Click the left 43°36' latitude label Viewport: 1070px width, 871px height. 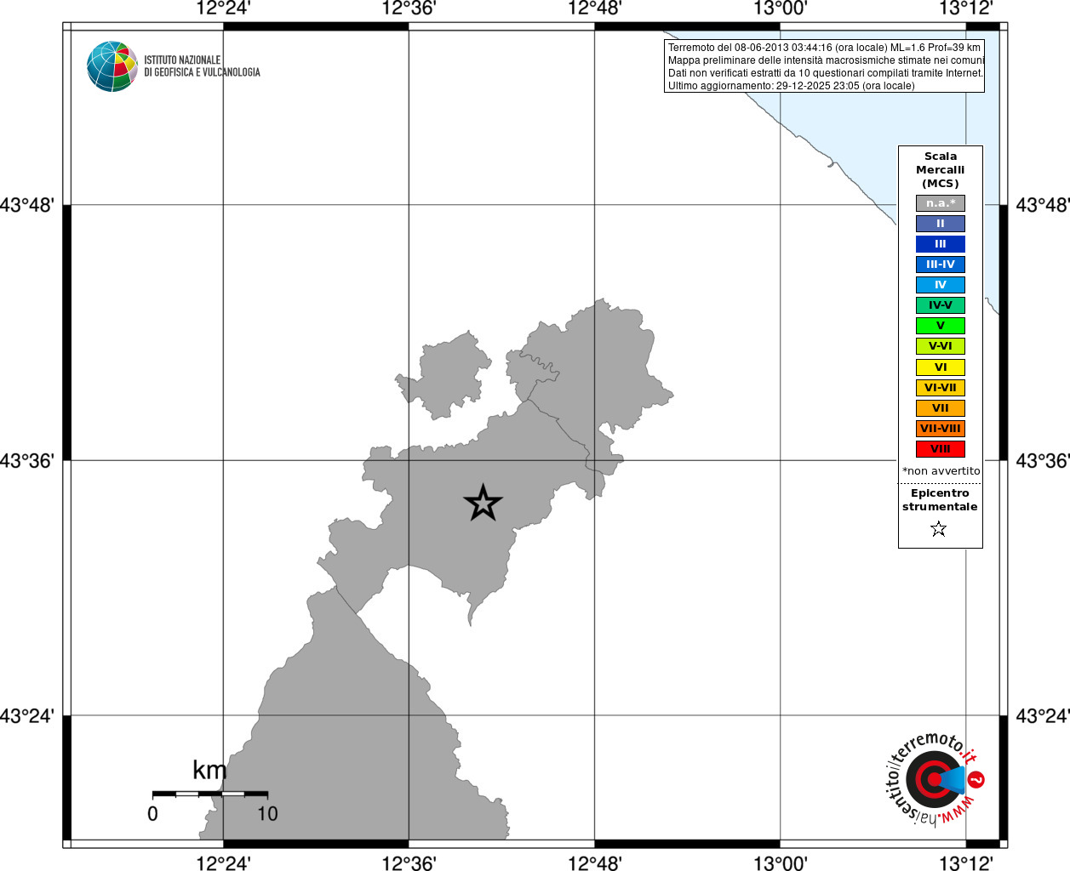tap(27, 461)
